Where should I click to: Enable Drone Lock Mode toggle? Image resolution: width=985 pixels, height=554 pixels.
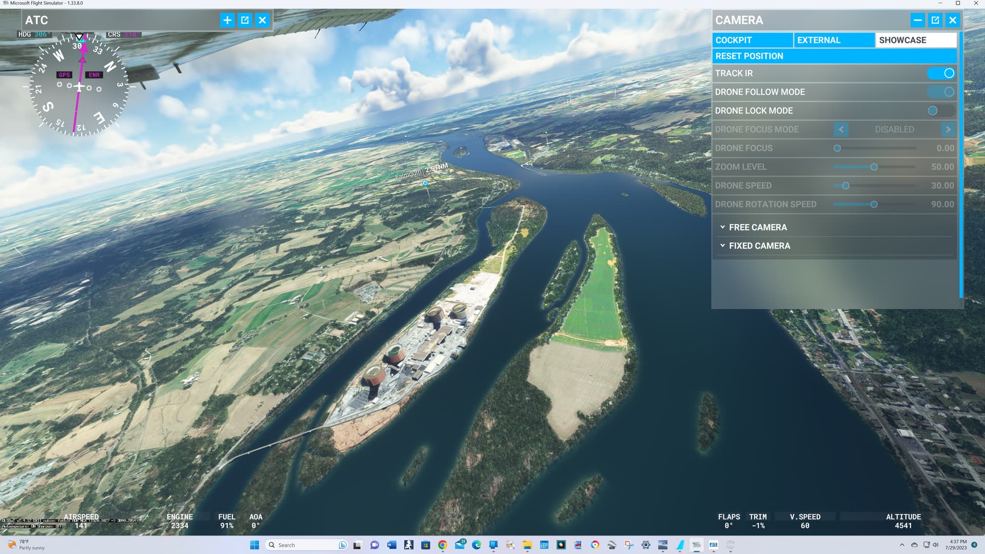coord(941,111)
